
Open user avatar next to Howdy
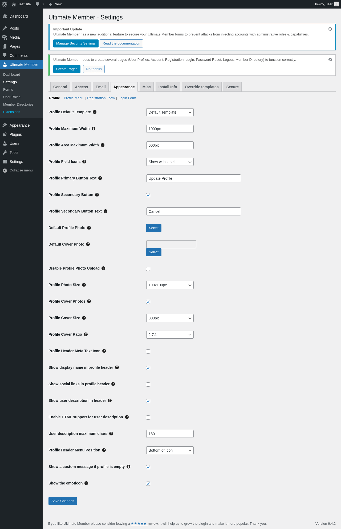(x=336, y=4)
